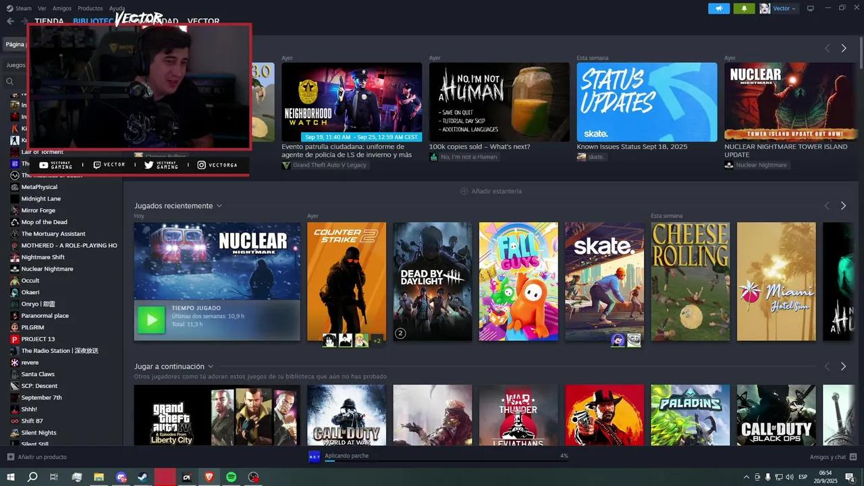Open Steam from the taskbar

click(143, 477)
